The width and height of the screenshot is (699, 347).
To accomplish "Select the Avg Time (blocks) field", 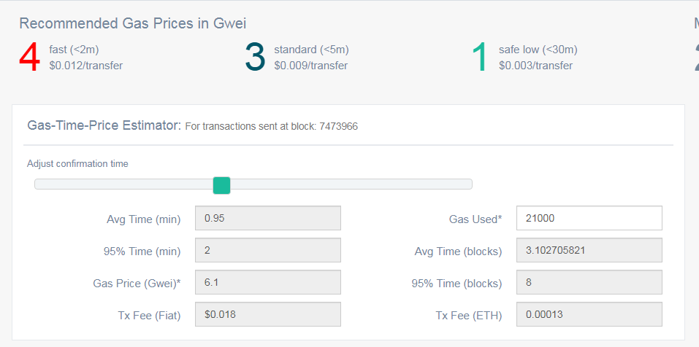I will pos(589,251).
